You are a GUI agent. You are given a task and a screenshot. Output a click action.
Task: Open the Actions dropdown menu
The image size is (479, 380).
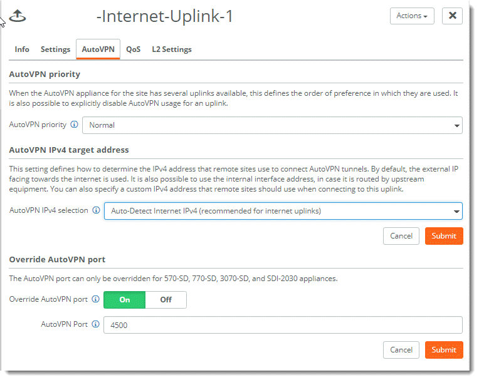coord(412,16)
